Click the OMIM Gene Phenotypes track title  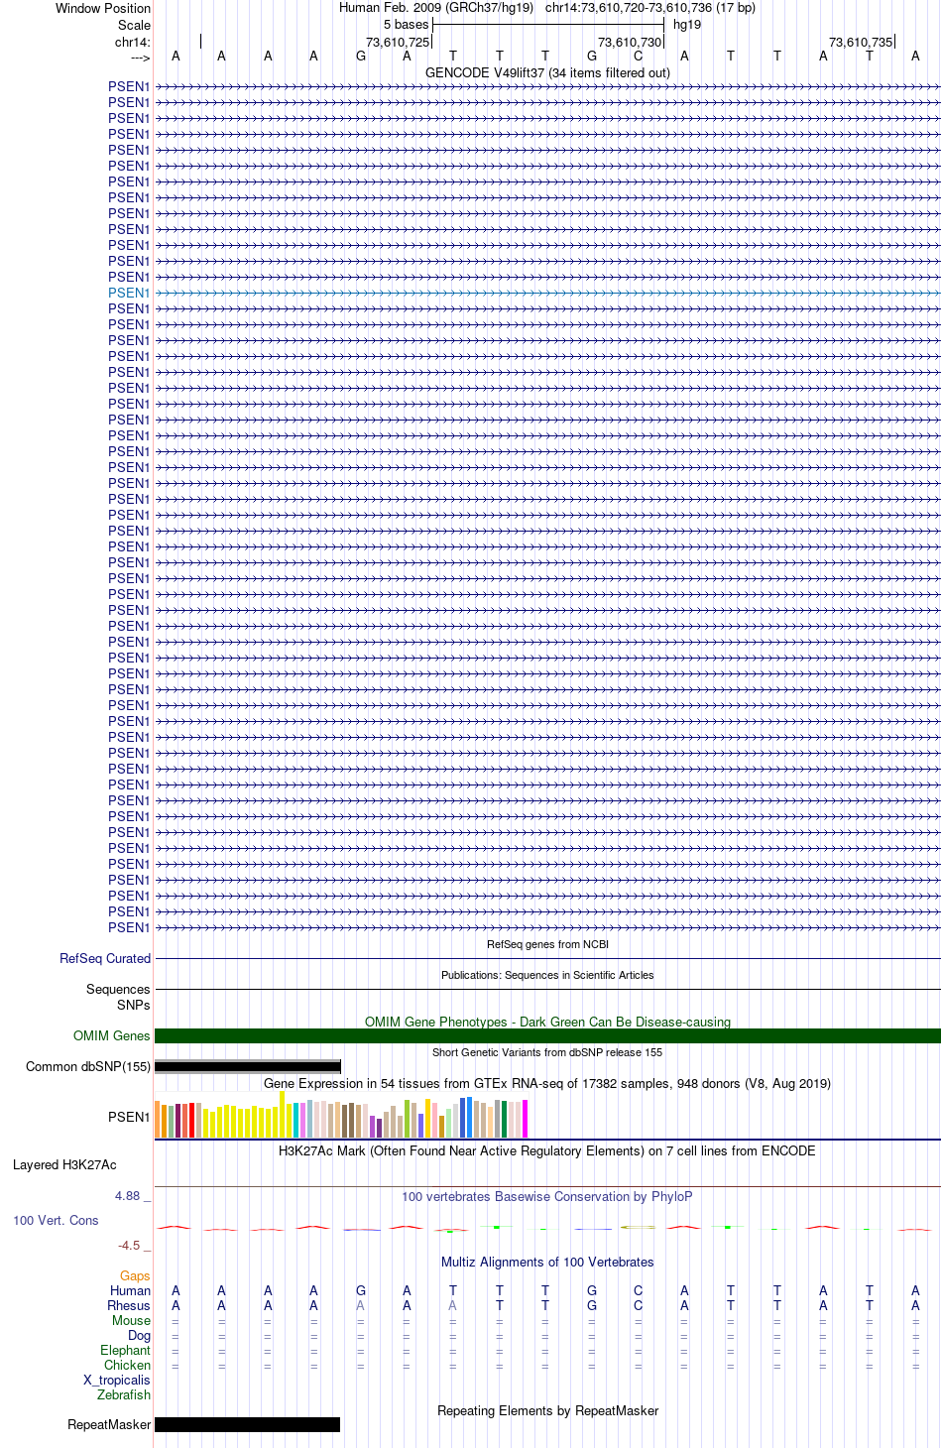[x=547, y=1022]
